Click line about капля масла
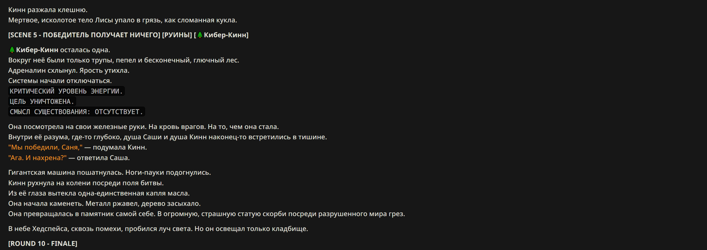 pyautogui.click(x=99, y=193)
